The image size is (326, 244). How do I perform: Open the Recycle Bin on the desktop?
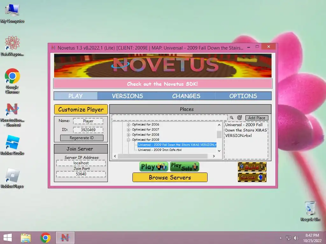(310, 211)
